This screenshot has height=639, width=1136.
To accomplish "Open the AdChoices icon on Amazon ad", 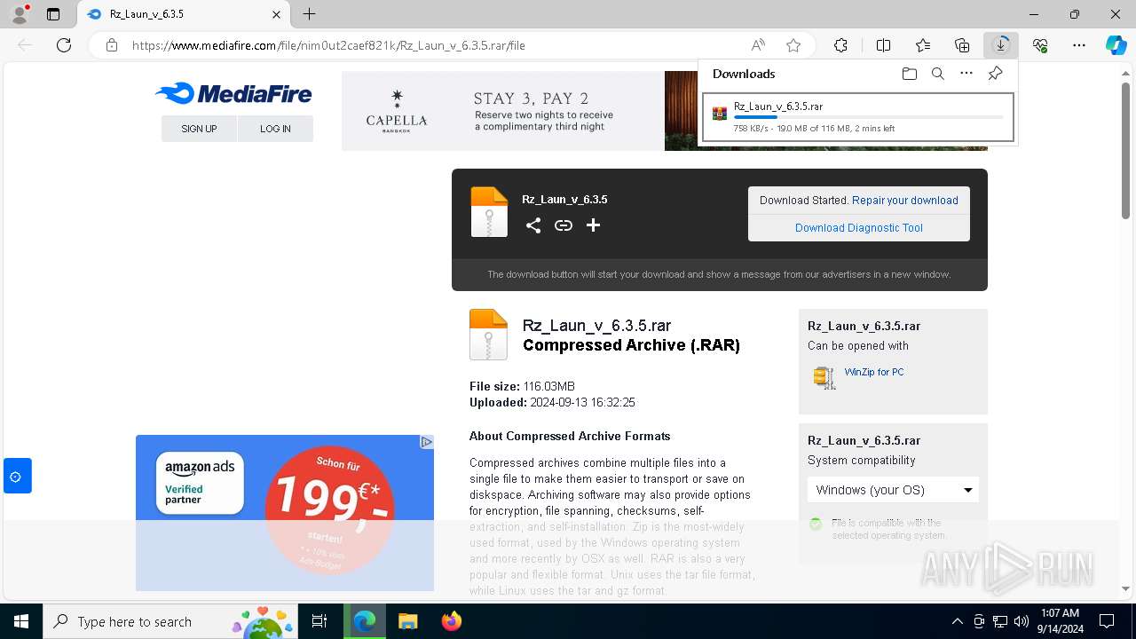I will [426, 442].
